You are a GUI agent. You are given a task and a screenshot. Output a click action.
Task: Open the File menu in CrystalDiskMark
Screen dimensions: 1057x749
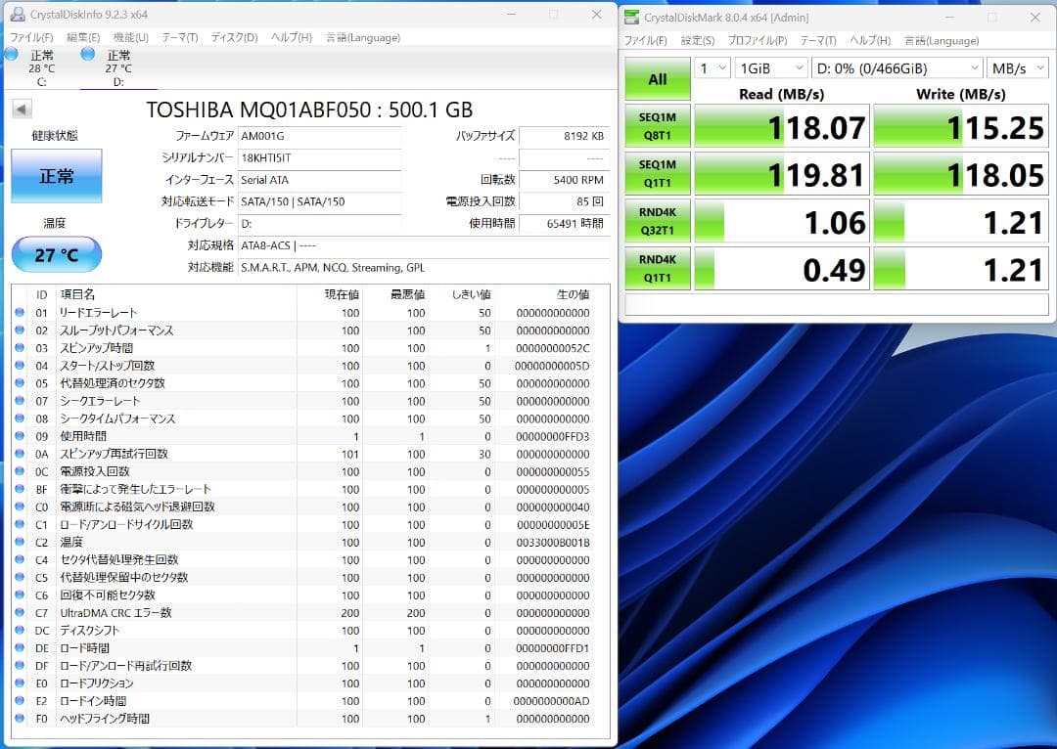click(x=646, y=40)
